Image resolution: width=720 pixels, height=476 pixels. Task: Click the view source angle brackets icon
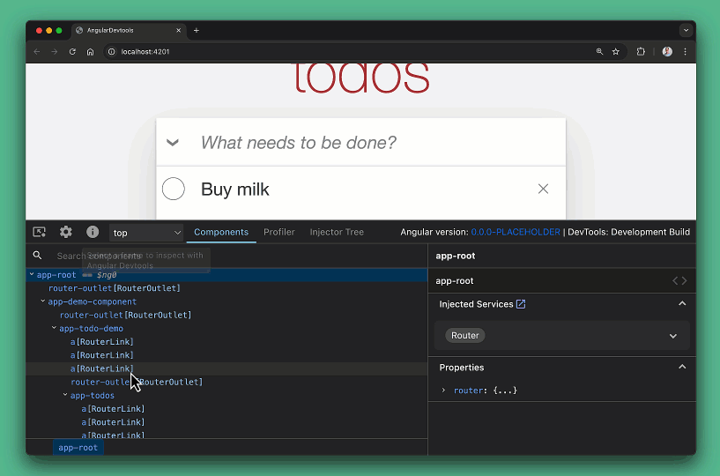(679, 280)
